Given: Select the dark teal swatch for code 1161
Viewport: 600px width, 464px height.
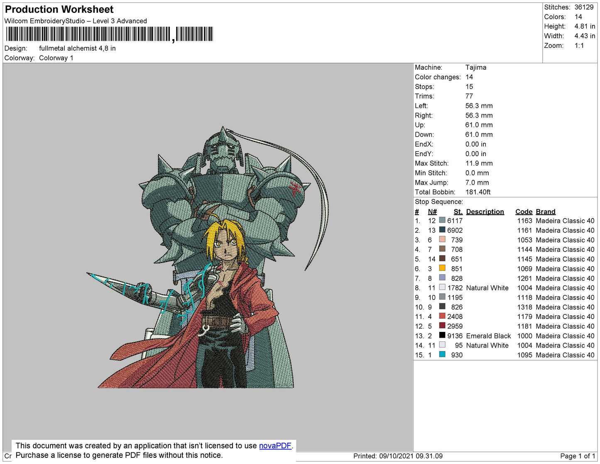Looking at the screenshot, I should coord(442,230).
